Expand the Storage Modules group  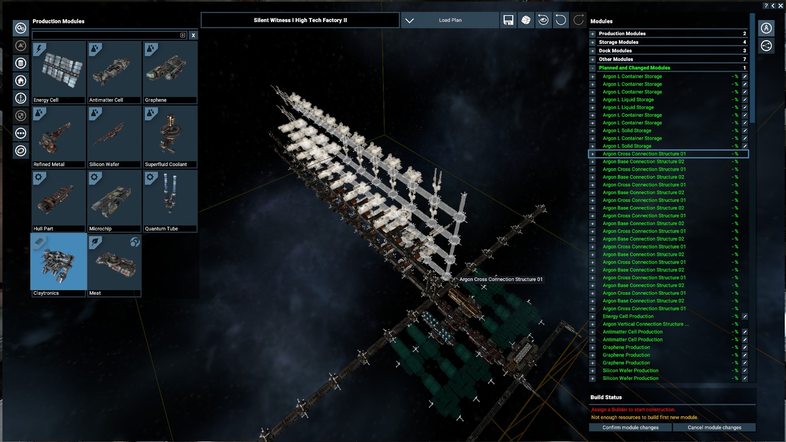coord(592,42)
